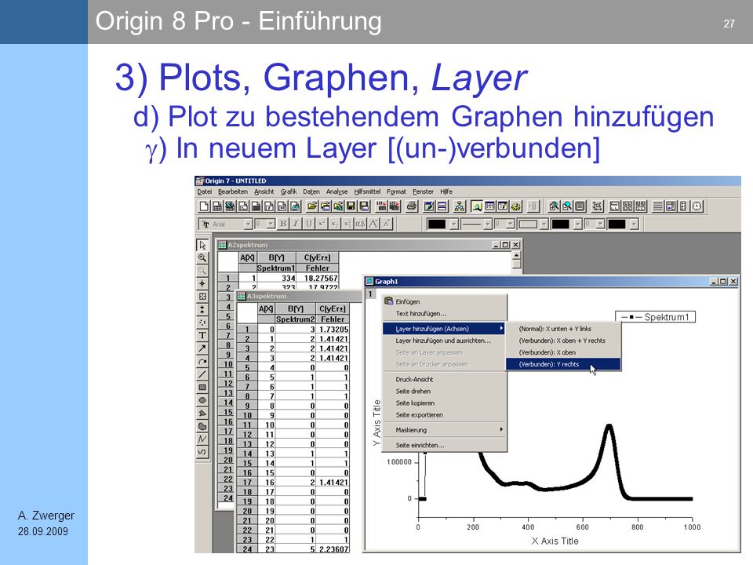Toggle Bold text formatting

tap(283, 224)
